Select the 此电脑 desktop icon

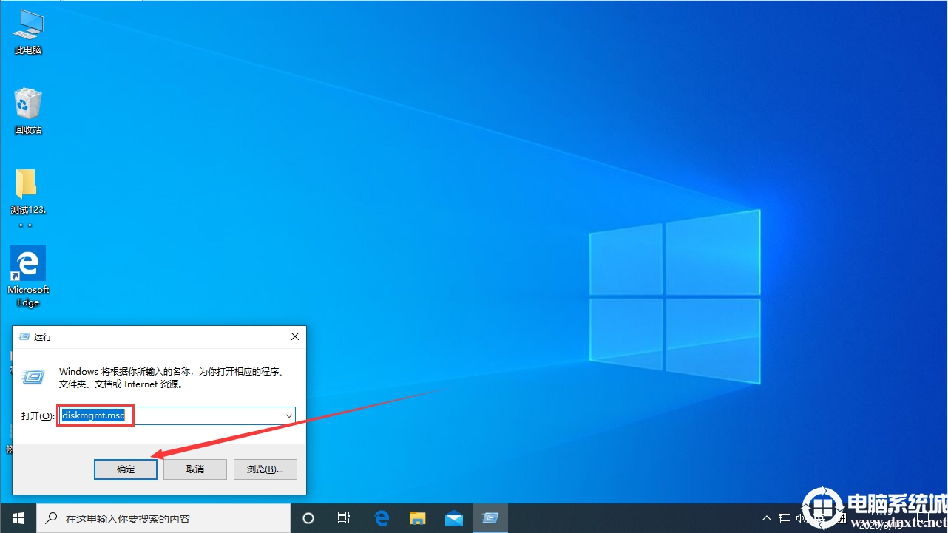pos(28,32)
